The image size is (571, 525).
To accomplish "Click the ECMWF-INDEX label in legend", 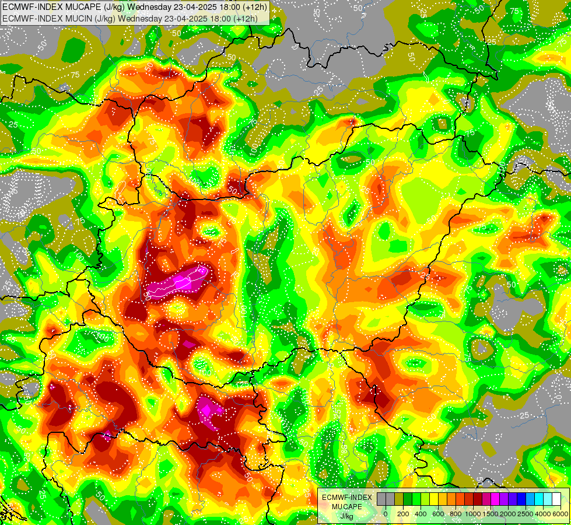I will pyautogui.click(x=347, y=498).
